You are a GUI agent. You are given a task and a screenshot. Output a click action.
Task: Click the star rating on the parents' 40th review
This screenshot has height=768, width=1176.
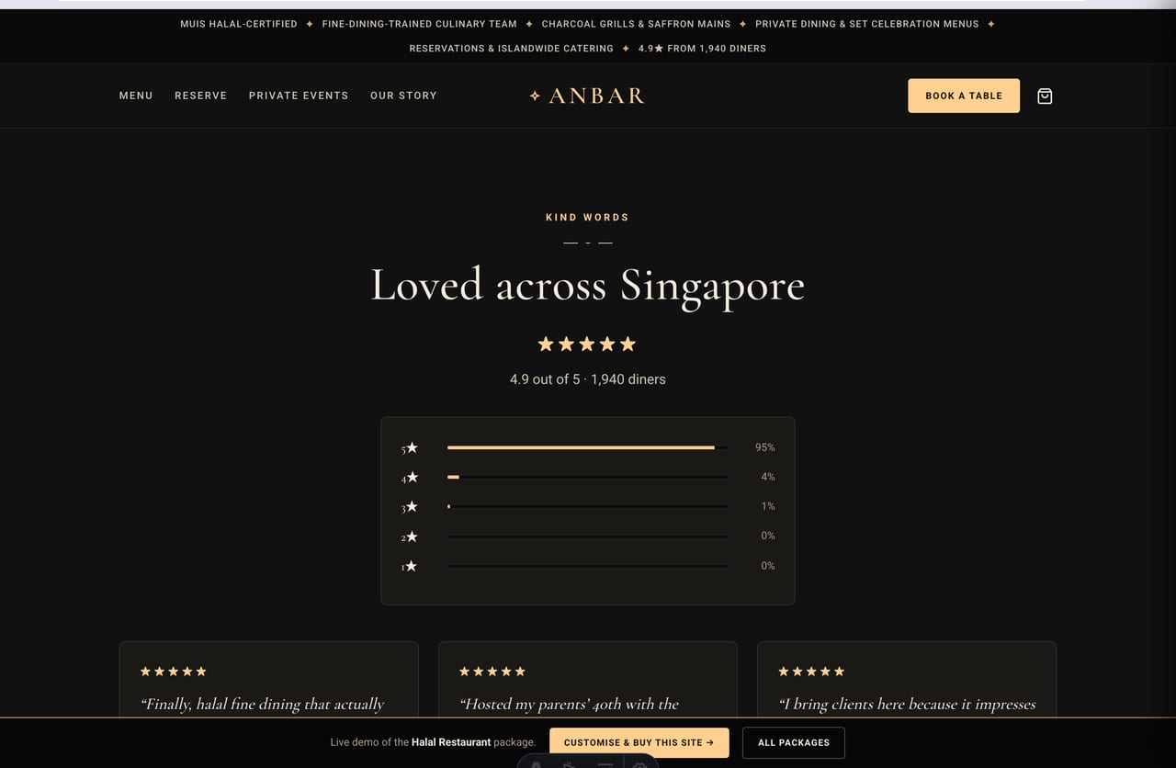pos(492,672)
